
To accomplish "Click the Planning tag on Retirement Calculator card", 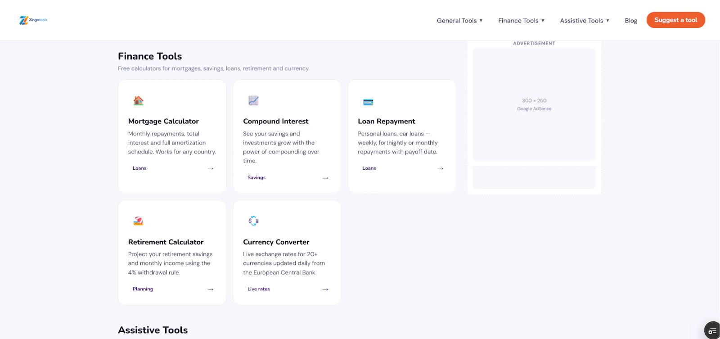I will (143, 289).
